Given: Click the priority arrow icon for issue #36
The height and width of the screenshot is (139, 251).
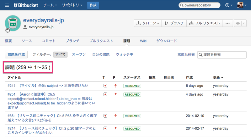Looking at the screenshot, I should point(115,115).
